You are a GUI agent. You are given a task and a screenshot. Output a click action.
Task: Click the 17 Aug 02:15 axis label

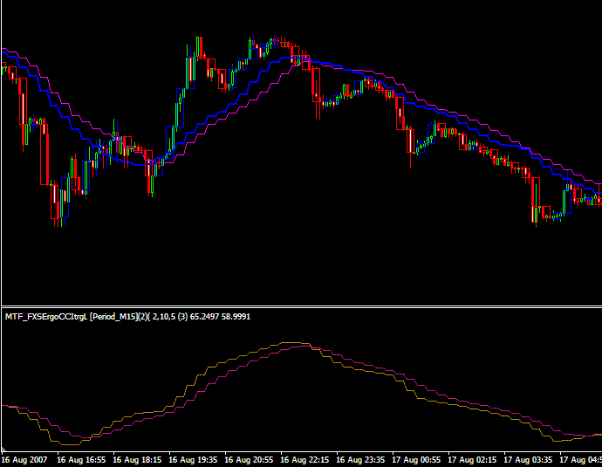[x=473, y=460]
